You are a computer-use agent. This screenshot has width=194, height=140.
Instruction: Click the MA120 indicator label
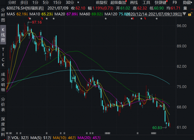pyautogui.click(x=115, y=14)
